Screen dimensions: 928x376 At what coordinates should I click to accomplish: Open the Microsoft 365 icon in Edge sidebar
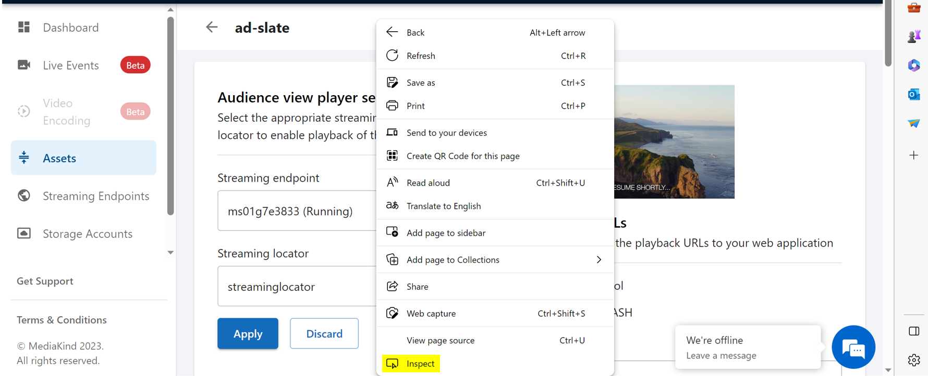(x=914, y=65)
